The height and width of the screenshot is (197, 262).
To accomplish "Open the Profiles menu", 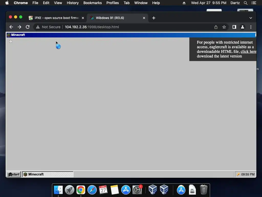I will (113, 3).
